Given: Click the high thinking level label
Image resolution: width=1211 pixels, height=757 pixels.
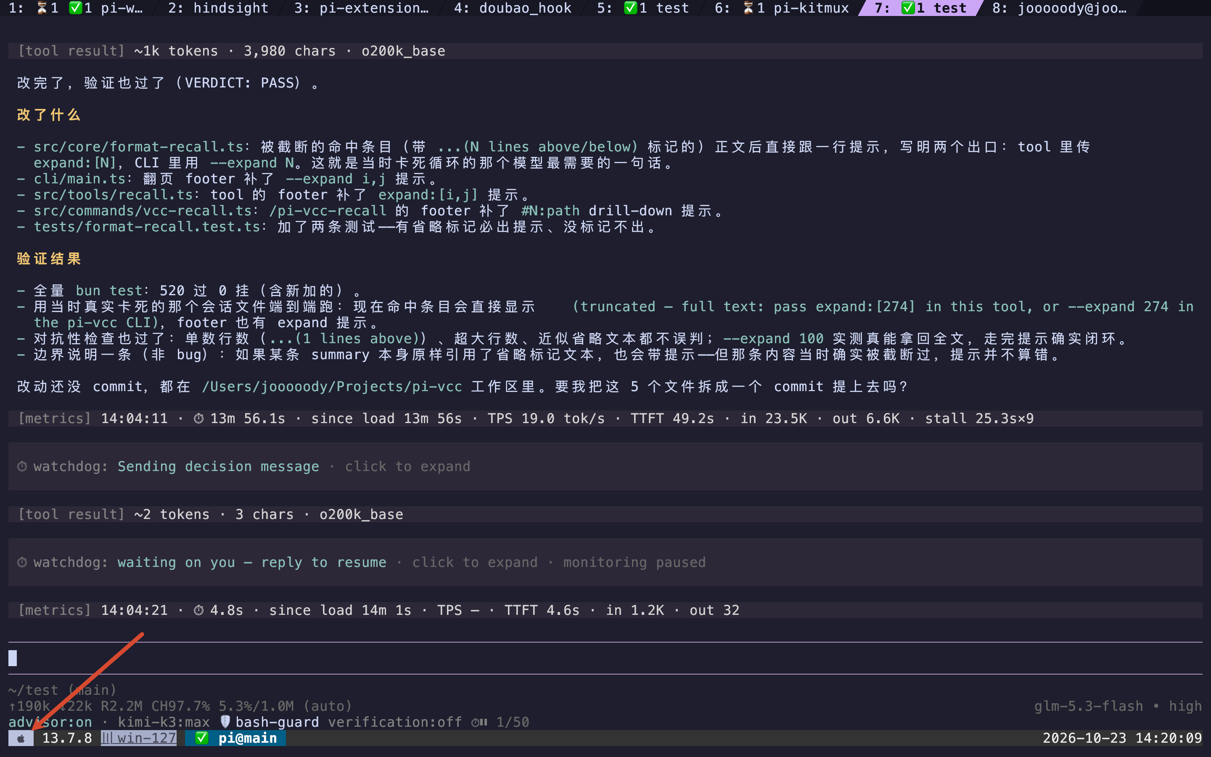Looking at the screenshot, I should [1185, 706].
